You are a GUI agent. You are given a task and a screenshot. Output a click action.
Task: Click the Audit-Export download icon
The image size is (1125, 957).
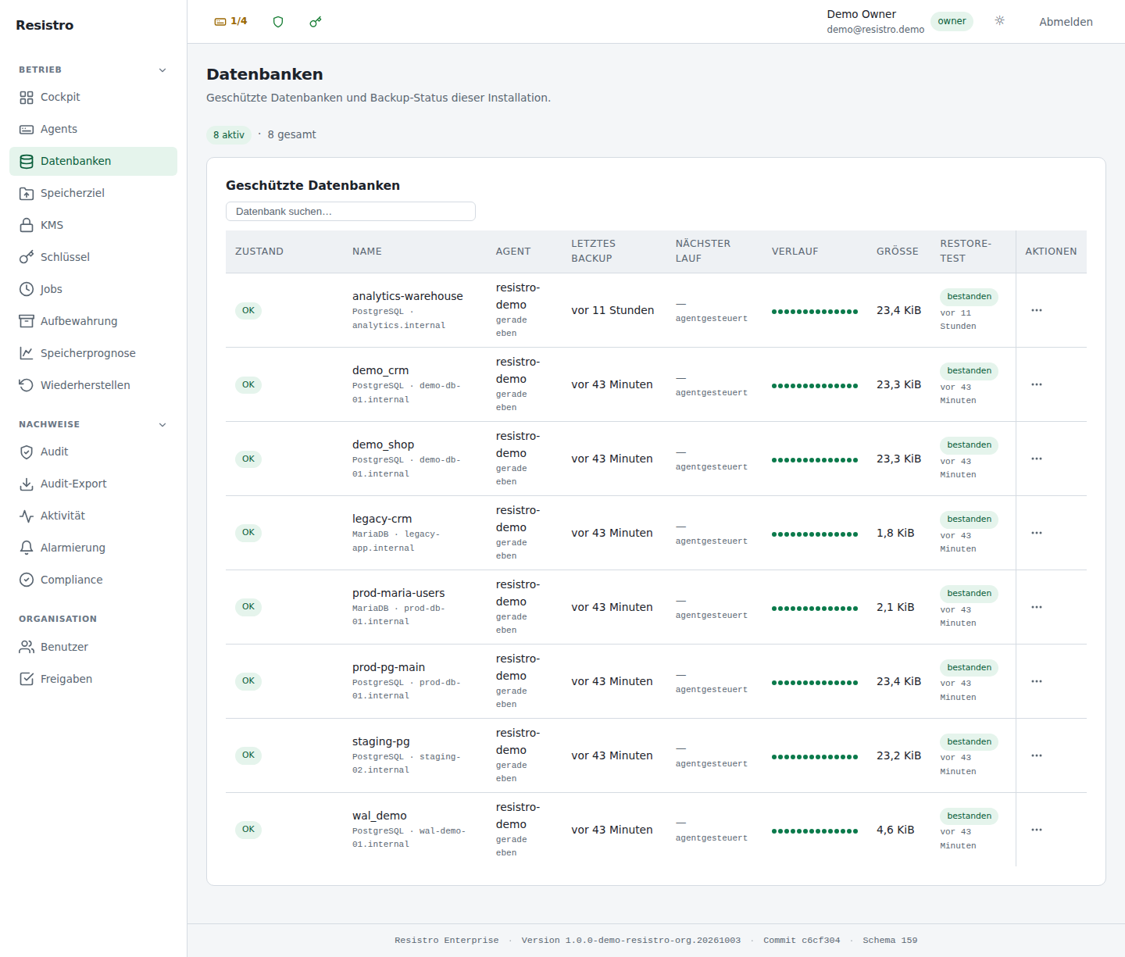click(27, 484)
